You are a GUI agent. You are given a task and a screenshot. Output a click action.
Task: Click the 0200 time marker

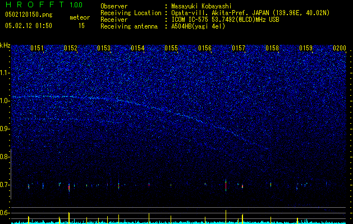pos(340,48)
